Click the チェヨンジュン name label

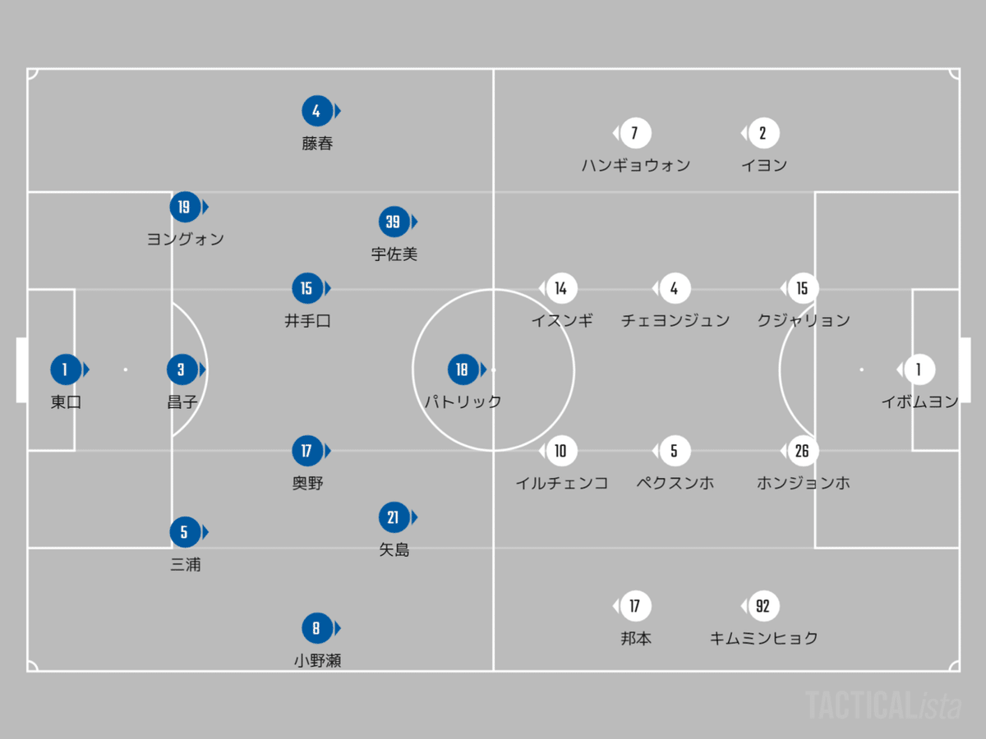pos(675,321)
